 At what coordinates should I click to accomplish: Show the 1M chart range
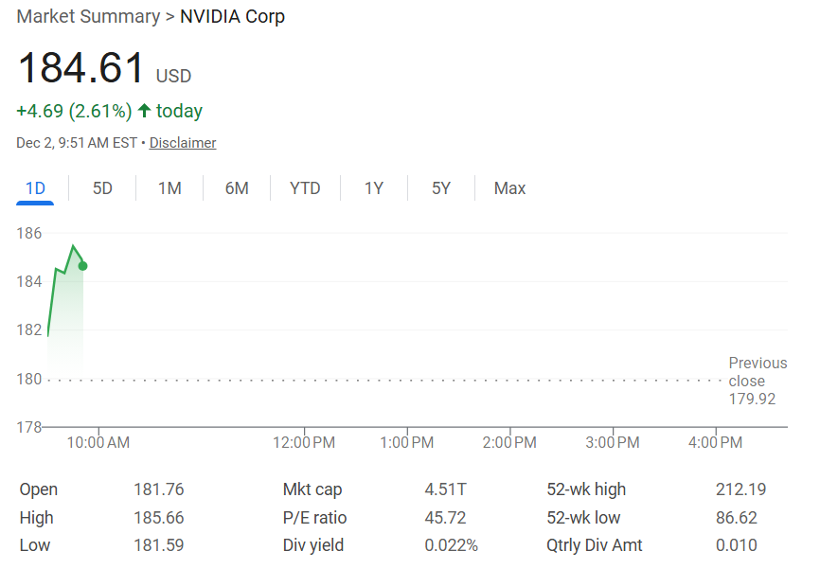[169, 188]
